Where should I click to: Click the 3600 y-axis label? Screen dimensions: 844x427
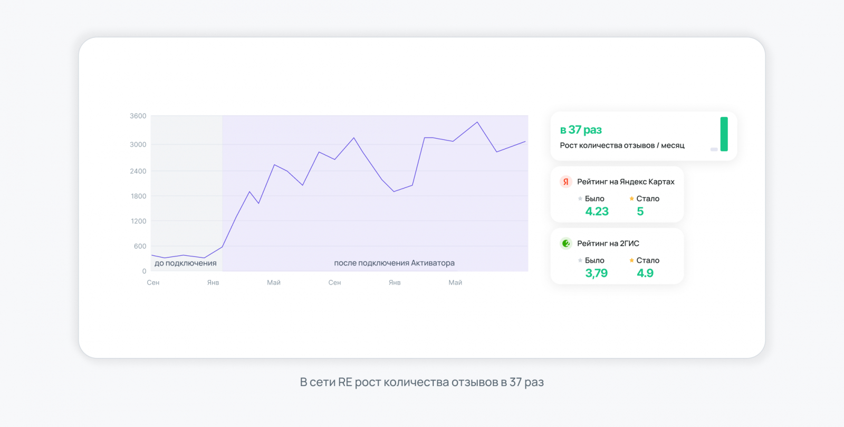(138, 116)
